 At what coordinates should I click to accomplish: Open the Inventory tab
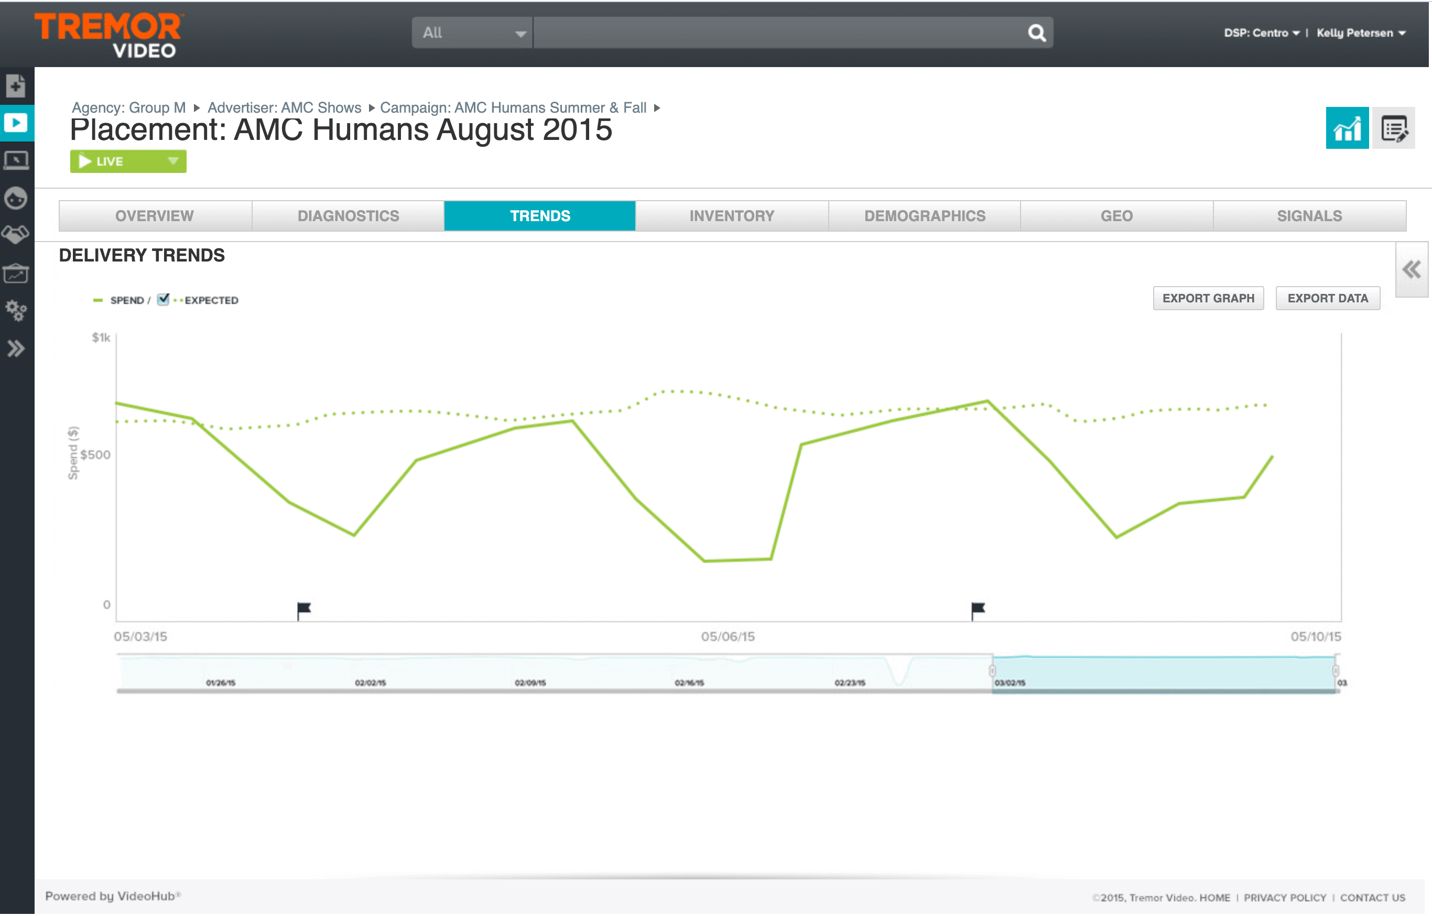pos(732,216)
